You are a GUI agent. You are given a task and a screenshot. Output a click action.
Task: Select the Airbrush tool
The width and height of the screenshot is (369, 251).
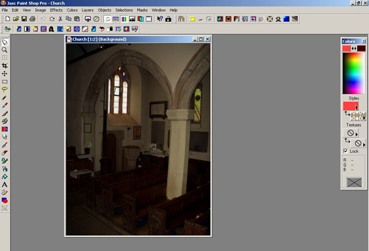point(5,169)
